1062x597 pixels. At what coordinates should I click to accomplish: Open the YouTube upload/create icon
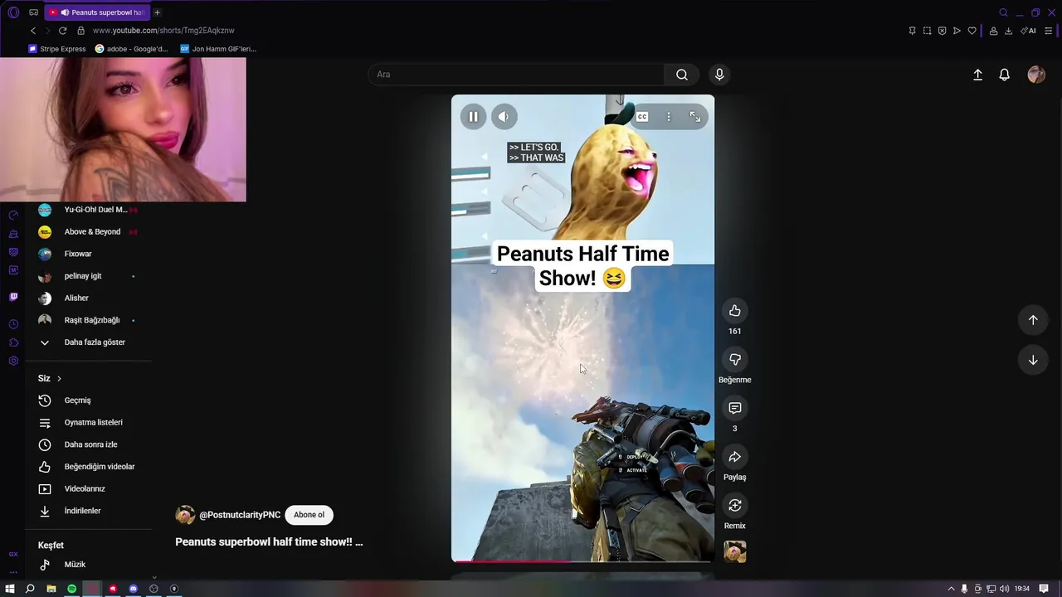[x=977, y=75]
